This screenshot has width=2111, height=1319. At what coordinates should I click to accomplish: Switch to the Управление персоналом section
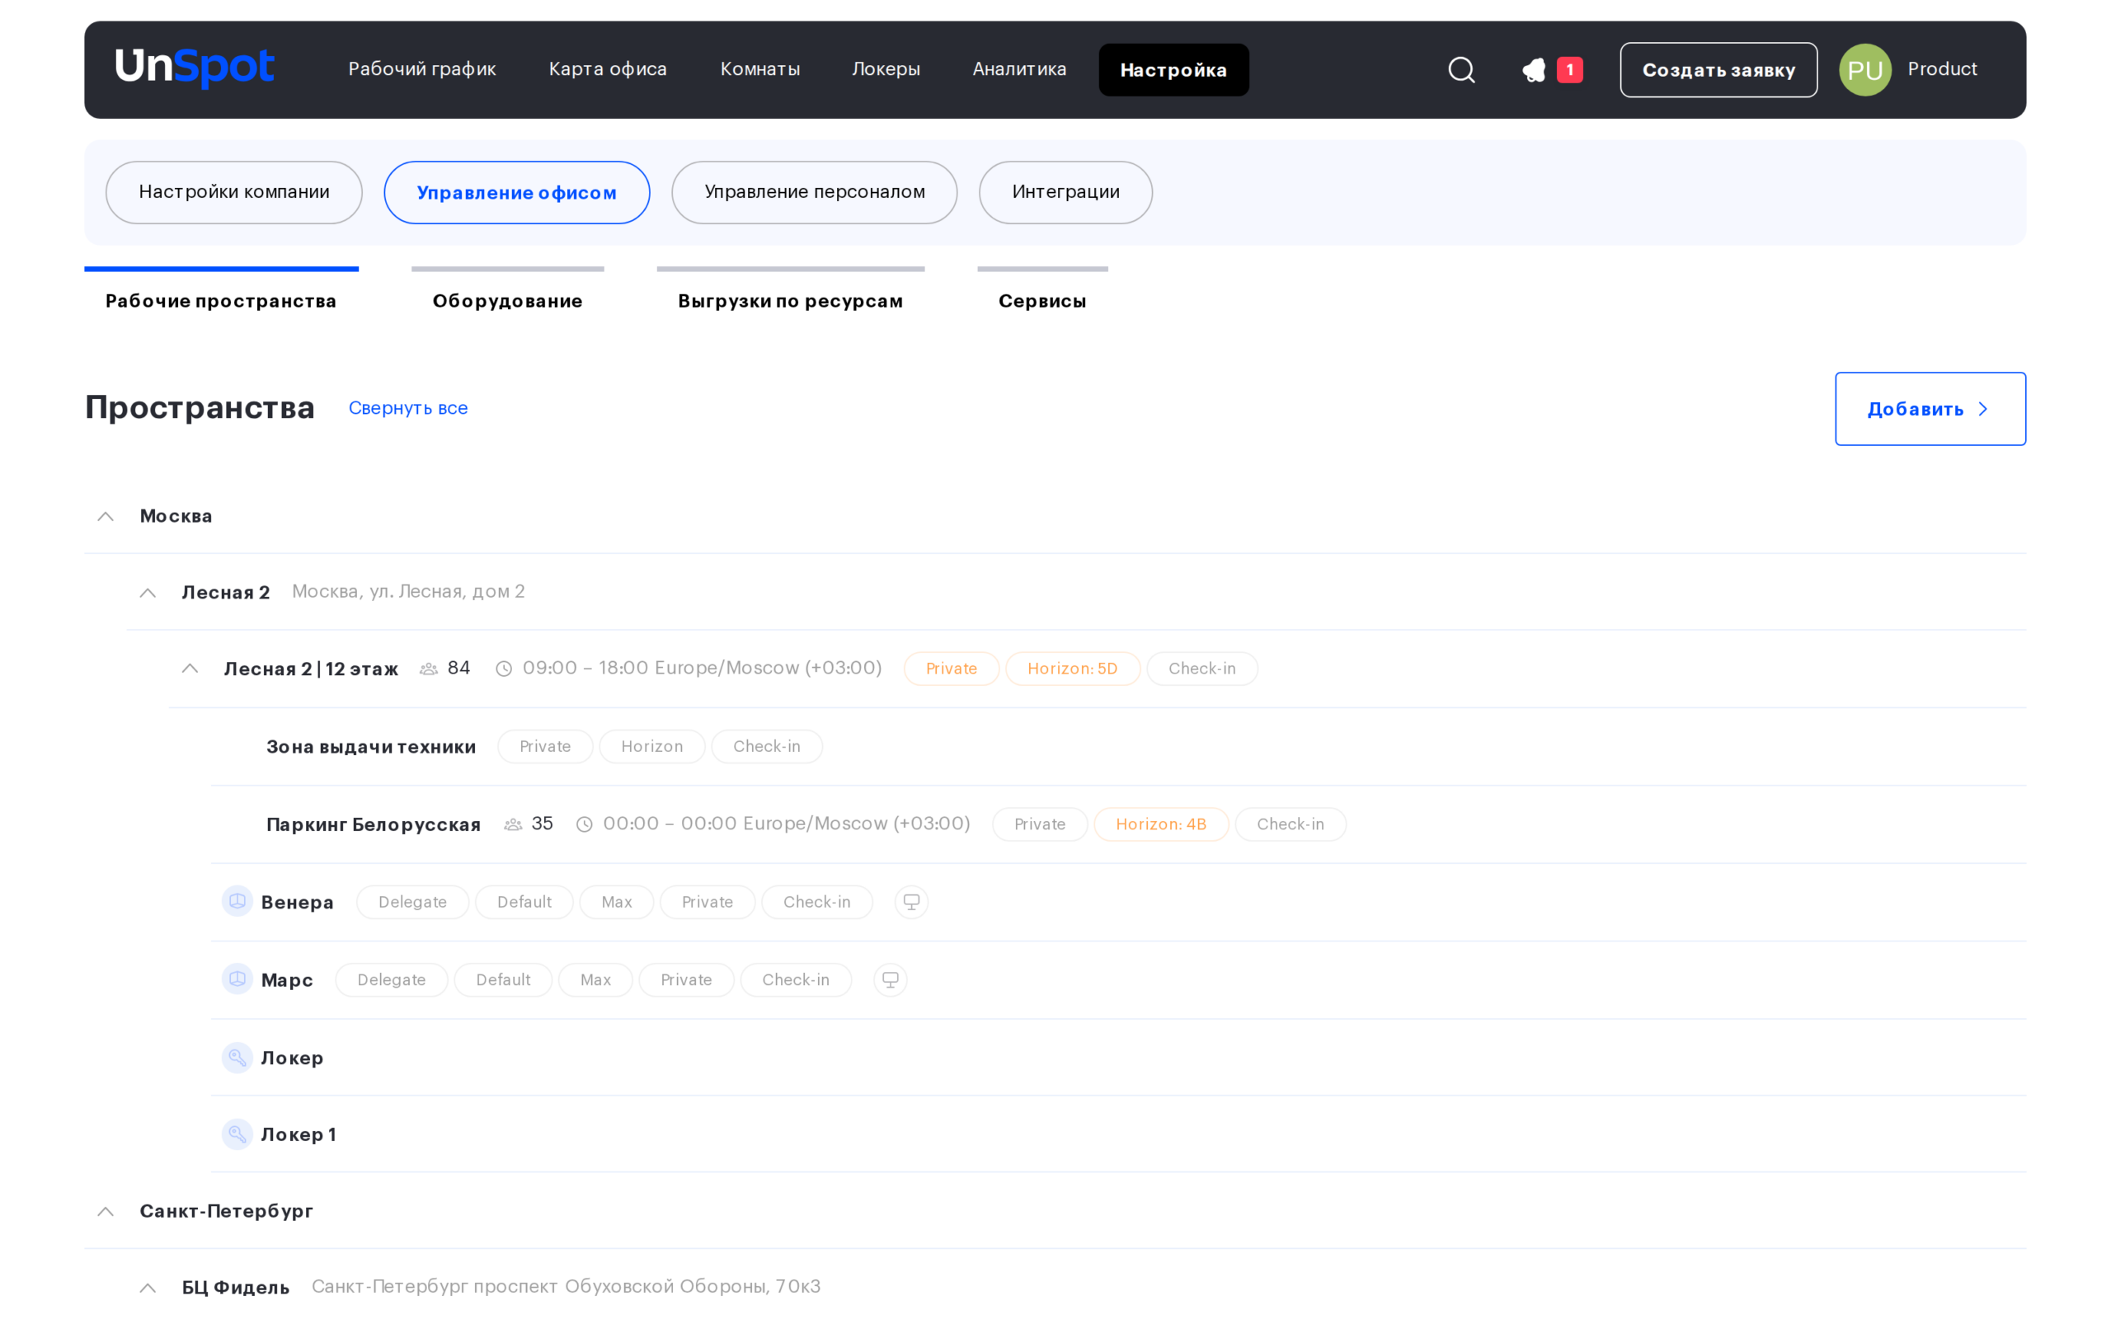tap(814, 192)
